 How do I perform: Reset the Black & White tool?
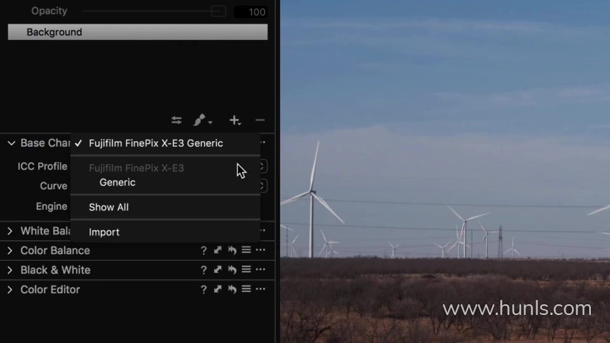(x=233, y=269)
